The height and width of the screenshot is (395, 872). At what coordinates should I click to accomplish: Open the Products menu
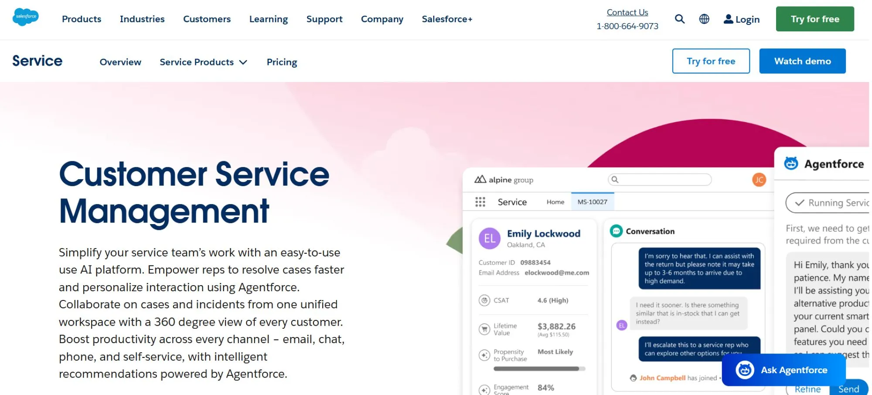(x=82, y=19)
